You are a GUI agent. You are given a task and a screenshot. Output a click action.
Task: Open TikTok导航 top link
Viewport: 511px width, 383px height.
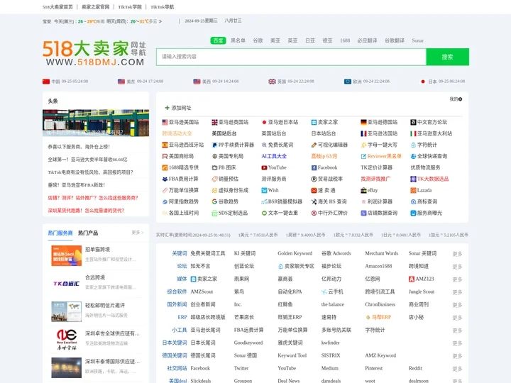[x=163, y=7]
